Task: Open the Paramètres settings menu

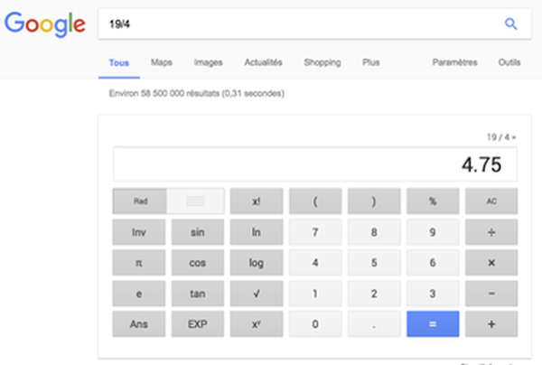Action: [x=454, y=62]
